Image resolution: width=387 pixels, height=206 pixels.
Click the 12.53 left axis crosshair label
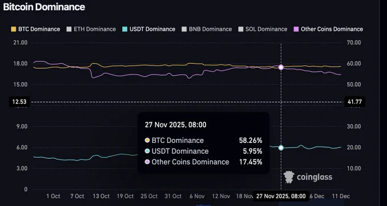pos(19,102)
